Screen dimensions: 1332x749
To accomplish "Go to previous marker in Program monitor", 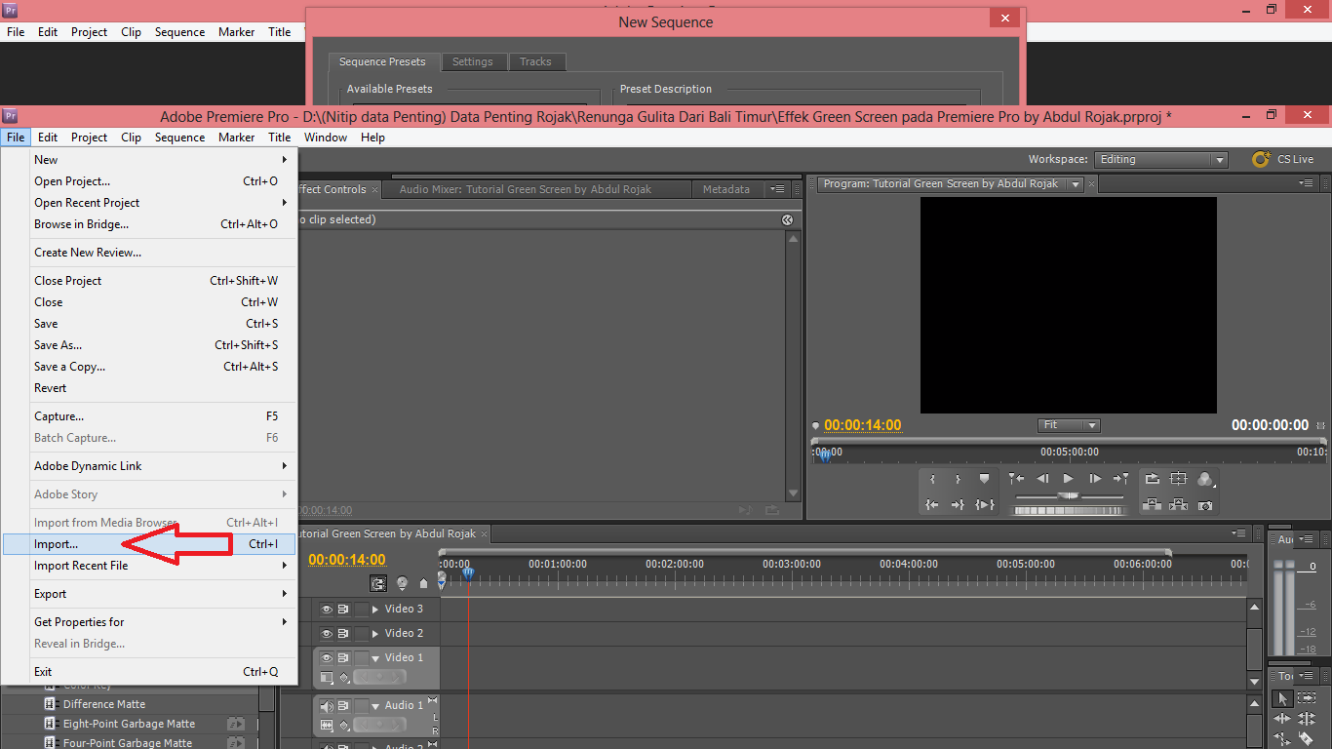I will pos(1016,479).
